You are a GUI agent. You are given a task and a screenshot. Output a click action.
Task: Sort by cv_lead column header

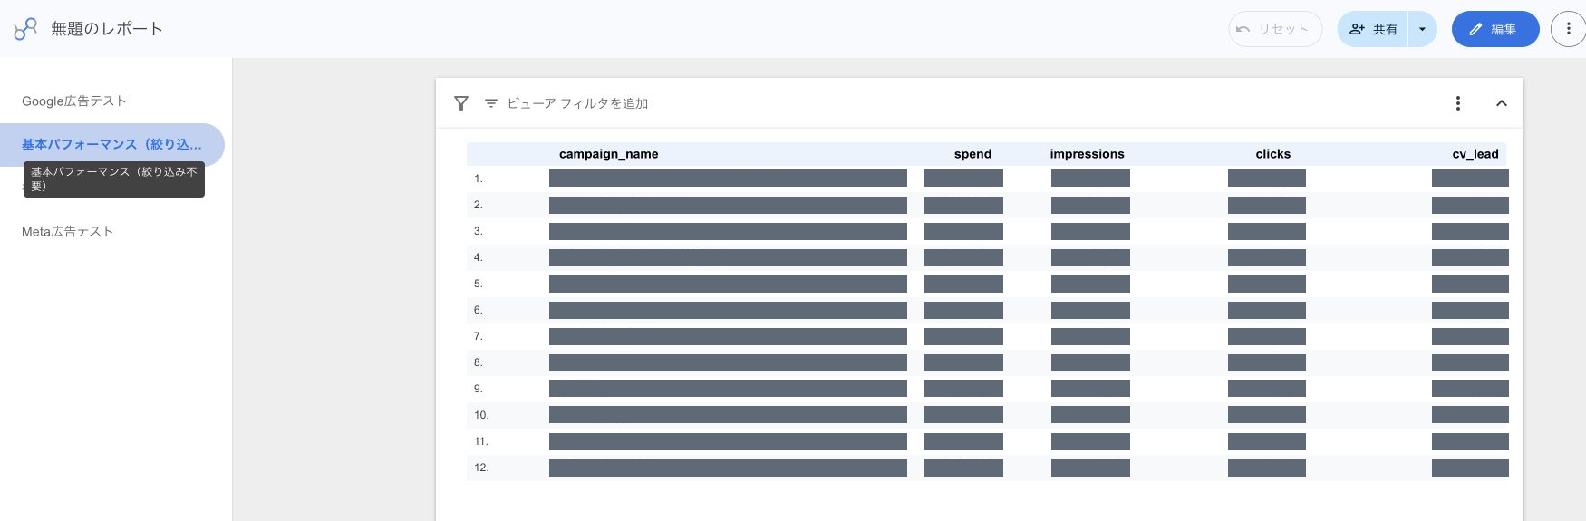[1475, 154]
